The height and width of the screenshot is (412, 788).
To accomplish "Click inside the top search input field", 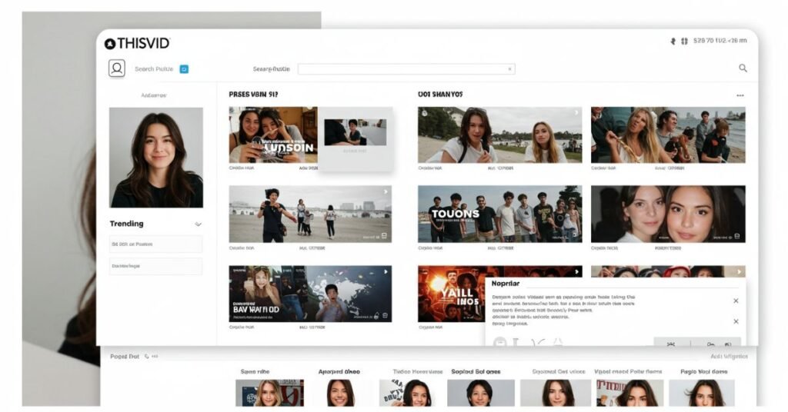I will tap(406, 69).
